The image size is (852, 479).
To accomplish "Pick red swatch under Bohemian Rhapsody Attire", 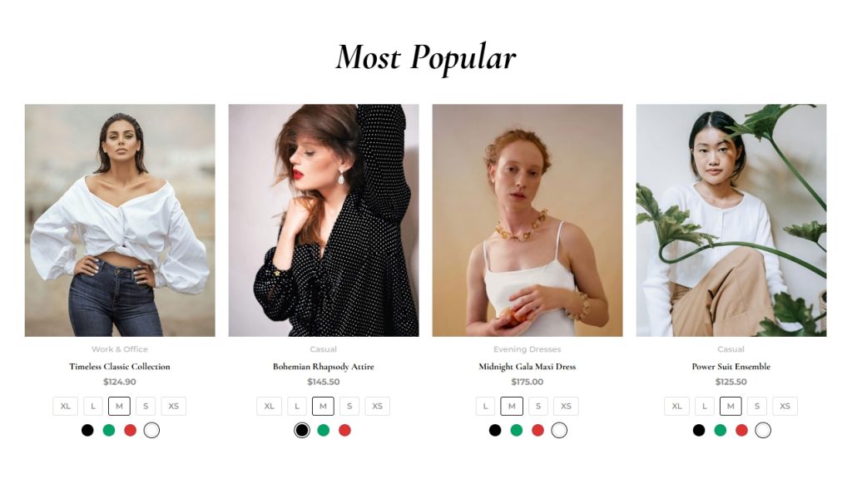I will click(344, 430).
